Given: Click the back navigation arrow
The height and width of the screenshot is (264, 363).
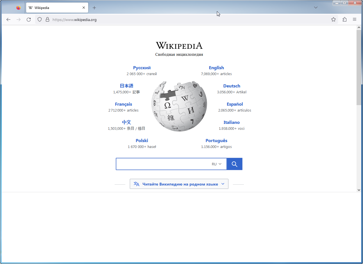Looking at the screenshot, I should coord(8,20).
